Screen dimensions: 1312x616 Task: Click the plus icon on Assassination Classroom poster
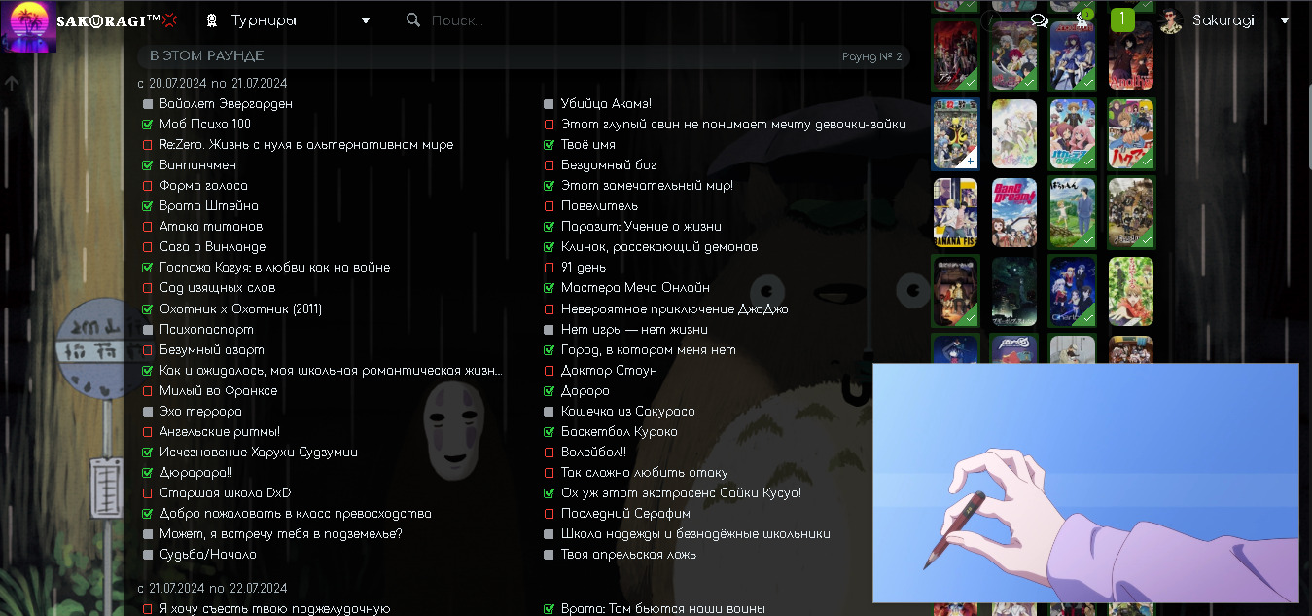pos(970,162)
